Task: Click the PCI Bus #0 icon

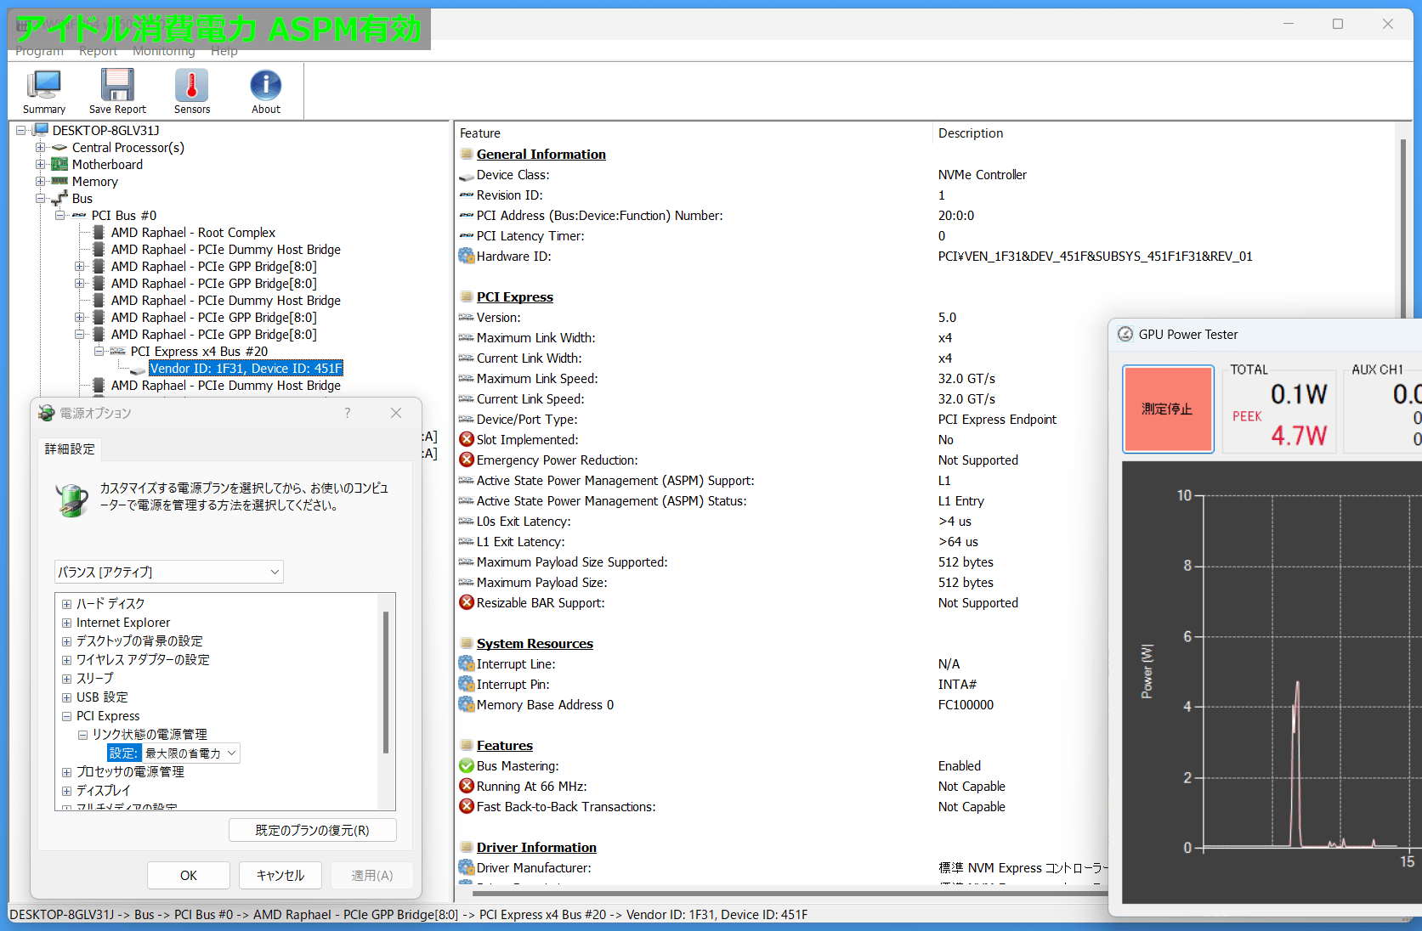Action: [x=79, y=216]
